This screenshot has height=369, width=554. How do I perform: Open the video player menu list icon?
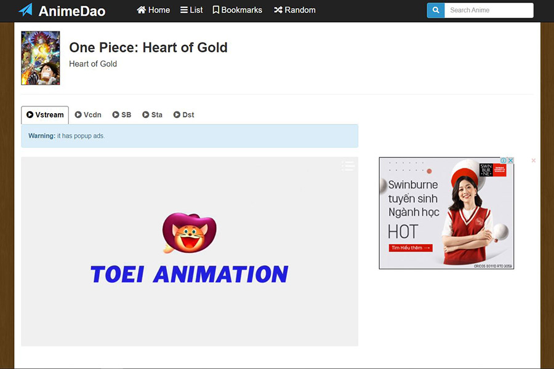point(348,166)
